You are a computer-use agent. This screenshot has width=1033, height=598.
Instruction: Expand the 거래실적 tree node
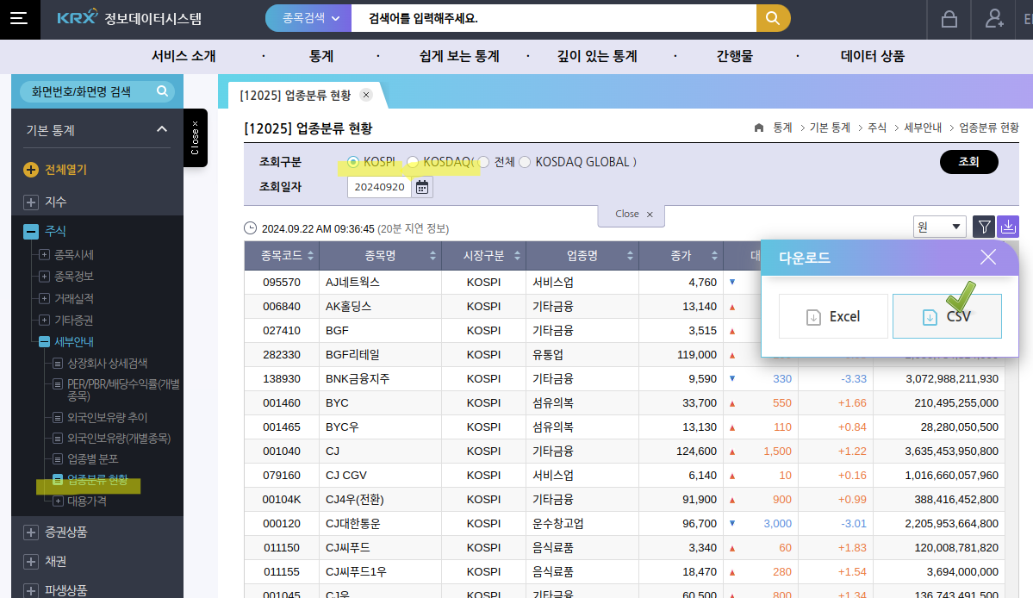click(x=44, y=299)
